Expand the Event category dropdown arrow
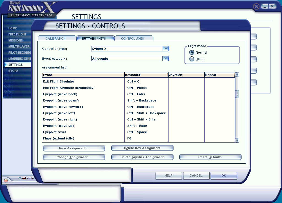This screenshot has height=203, width=282. pos(166,58)
